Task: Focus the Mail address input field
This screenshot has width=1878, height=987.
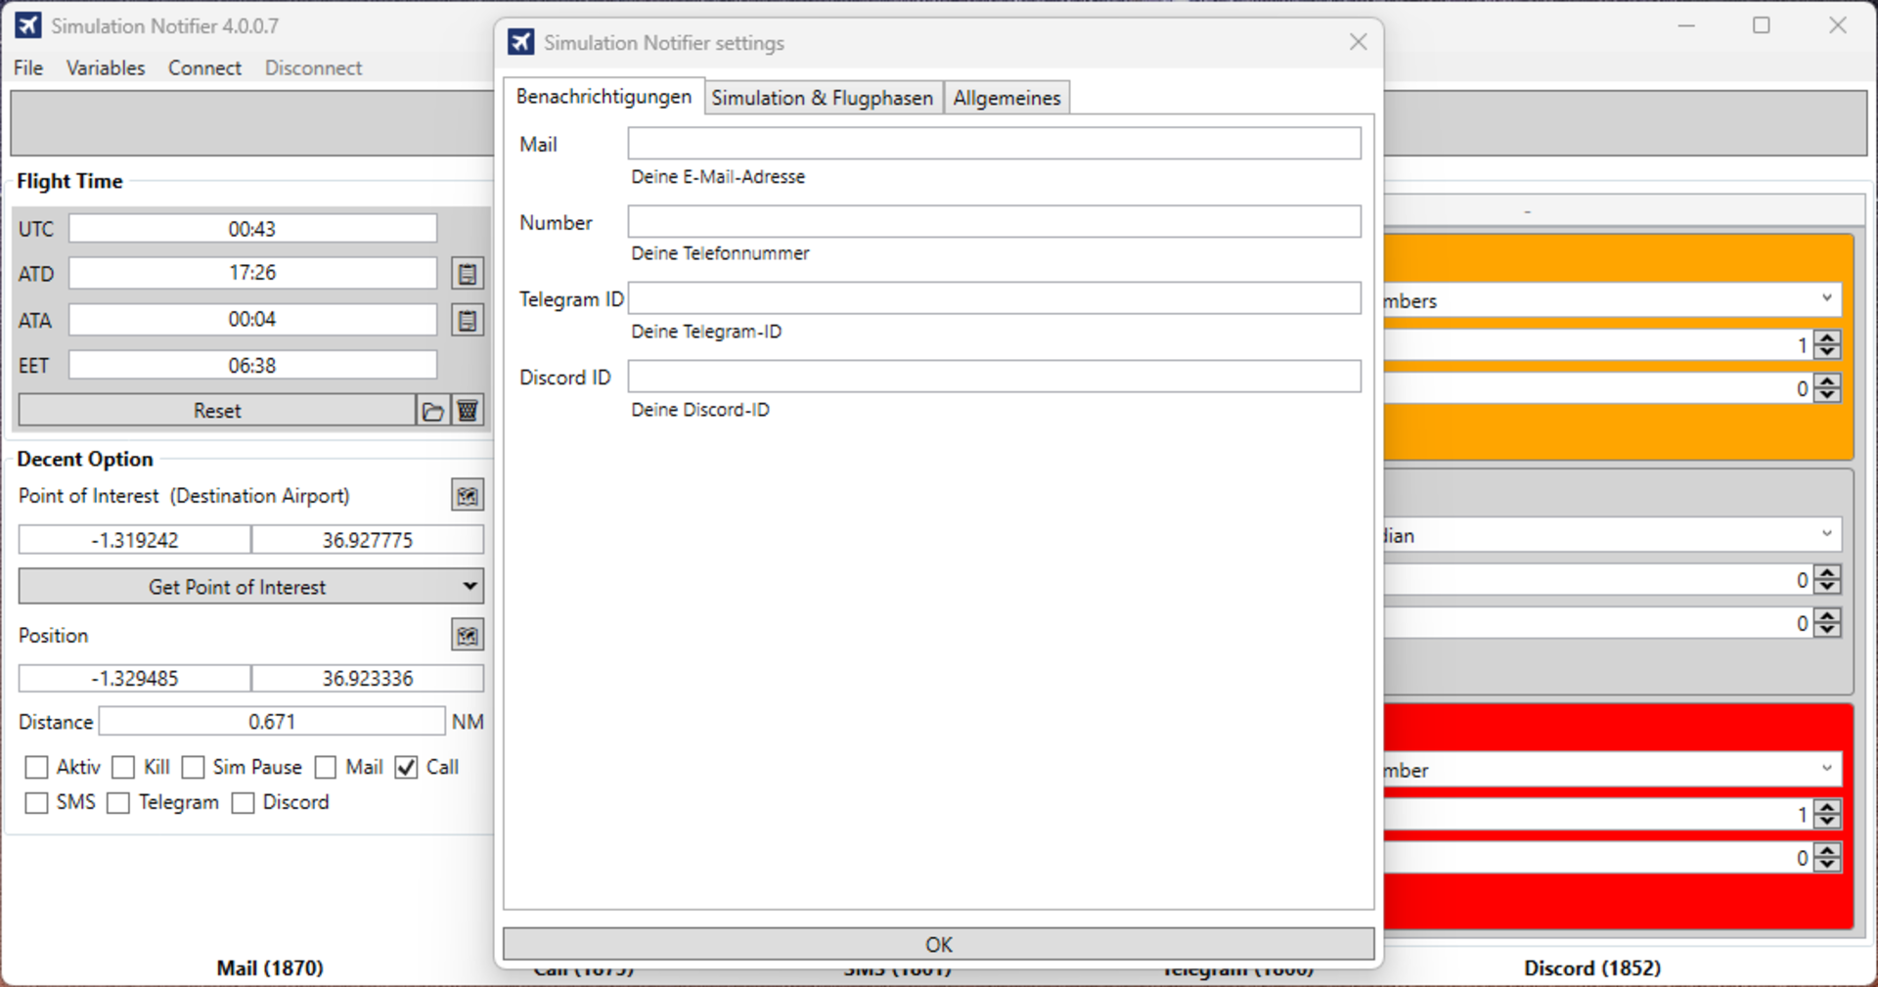Action: pos(994,144)
